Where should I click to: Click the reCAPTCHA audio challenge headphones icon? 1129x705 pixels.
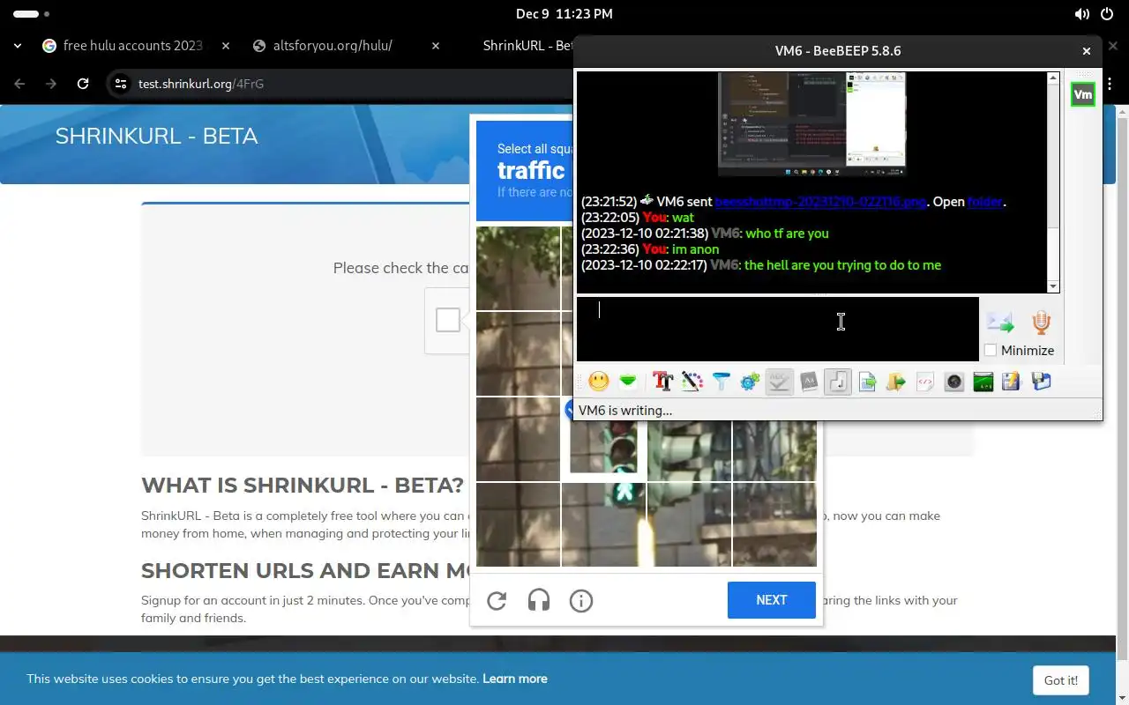pos(539,601)
